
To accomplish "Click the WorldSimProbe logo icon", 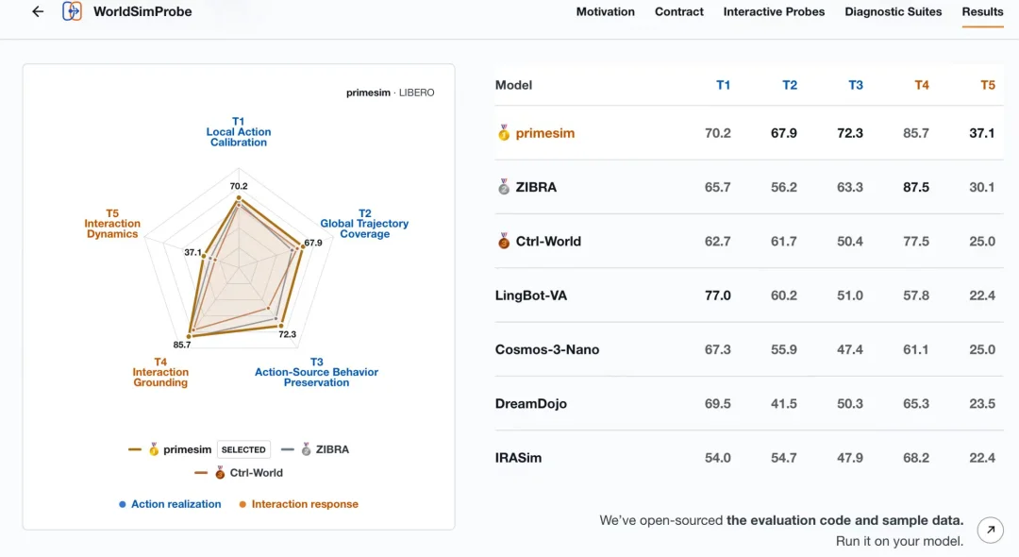I will pyautogui.click(x=72, y=11).
